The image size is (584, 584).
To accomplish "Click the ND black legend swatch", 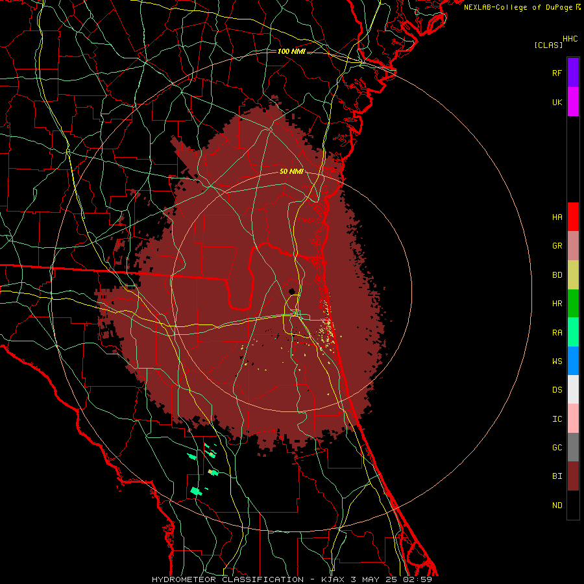I will coord(573,505).
